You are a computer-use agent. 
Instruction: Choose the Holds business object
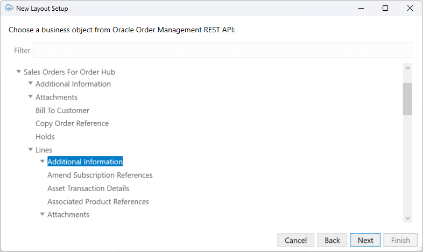(x=45, y=137)
